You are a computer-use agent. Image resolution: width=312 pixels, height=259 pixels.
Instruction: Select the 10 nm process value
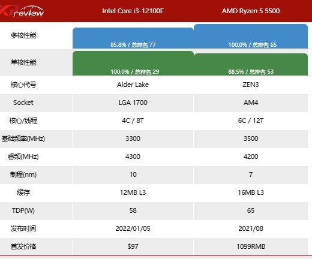(x=133, y=174)
